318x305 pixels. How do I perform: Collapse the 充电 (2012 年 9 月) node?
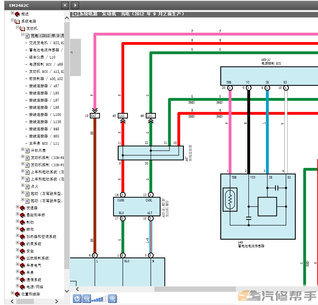coord(23,35)
